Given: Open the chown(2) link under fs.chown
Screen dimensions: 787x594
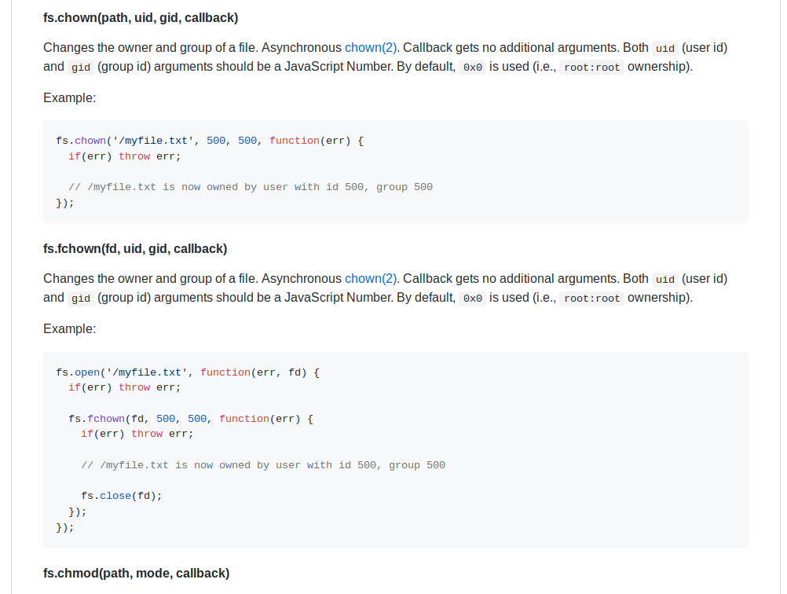Looking at the screenshot, I should click(x=371, y=47).
